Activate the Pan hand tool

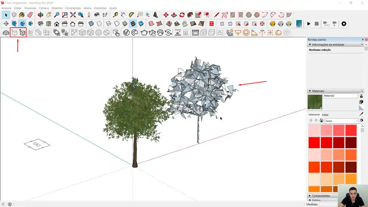49,15
